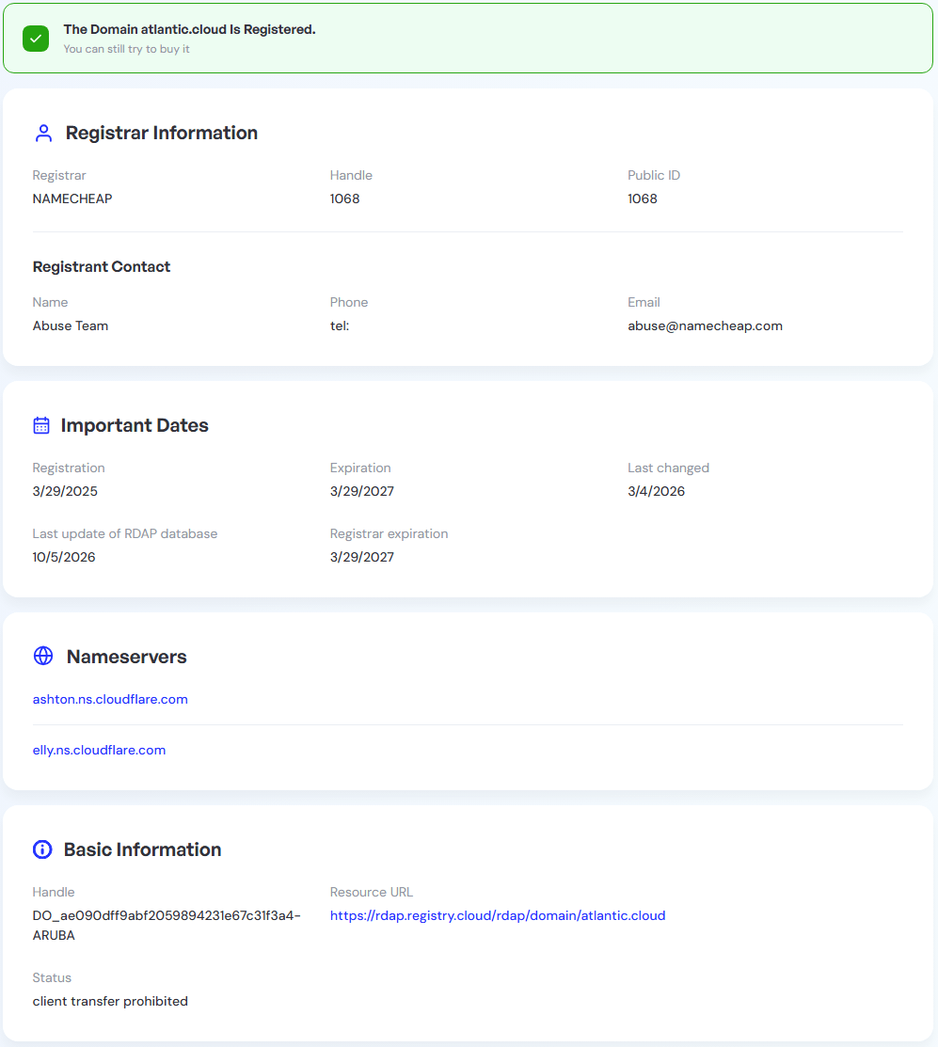
Task: Click the "Phone" label under Registrant Contact
Action: 348,303
